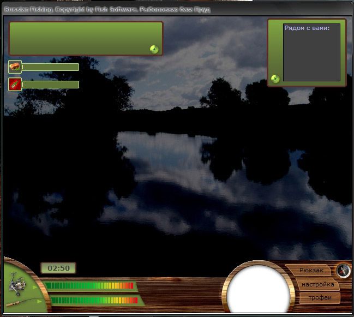354x317 pixels.
Task: Open the compass map icon
Action: 343,270
